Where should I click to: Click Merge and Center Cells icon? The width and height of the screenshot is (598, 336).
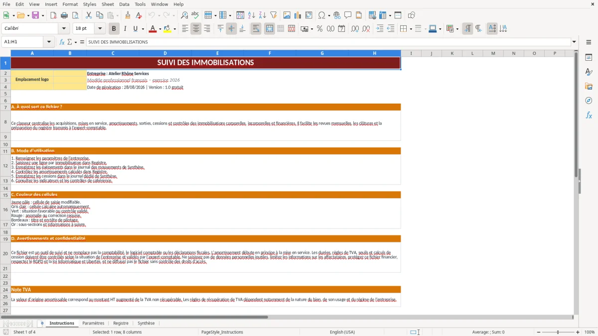pyautogui.click(x=270, y=29)
